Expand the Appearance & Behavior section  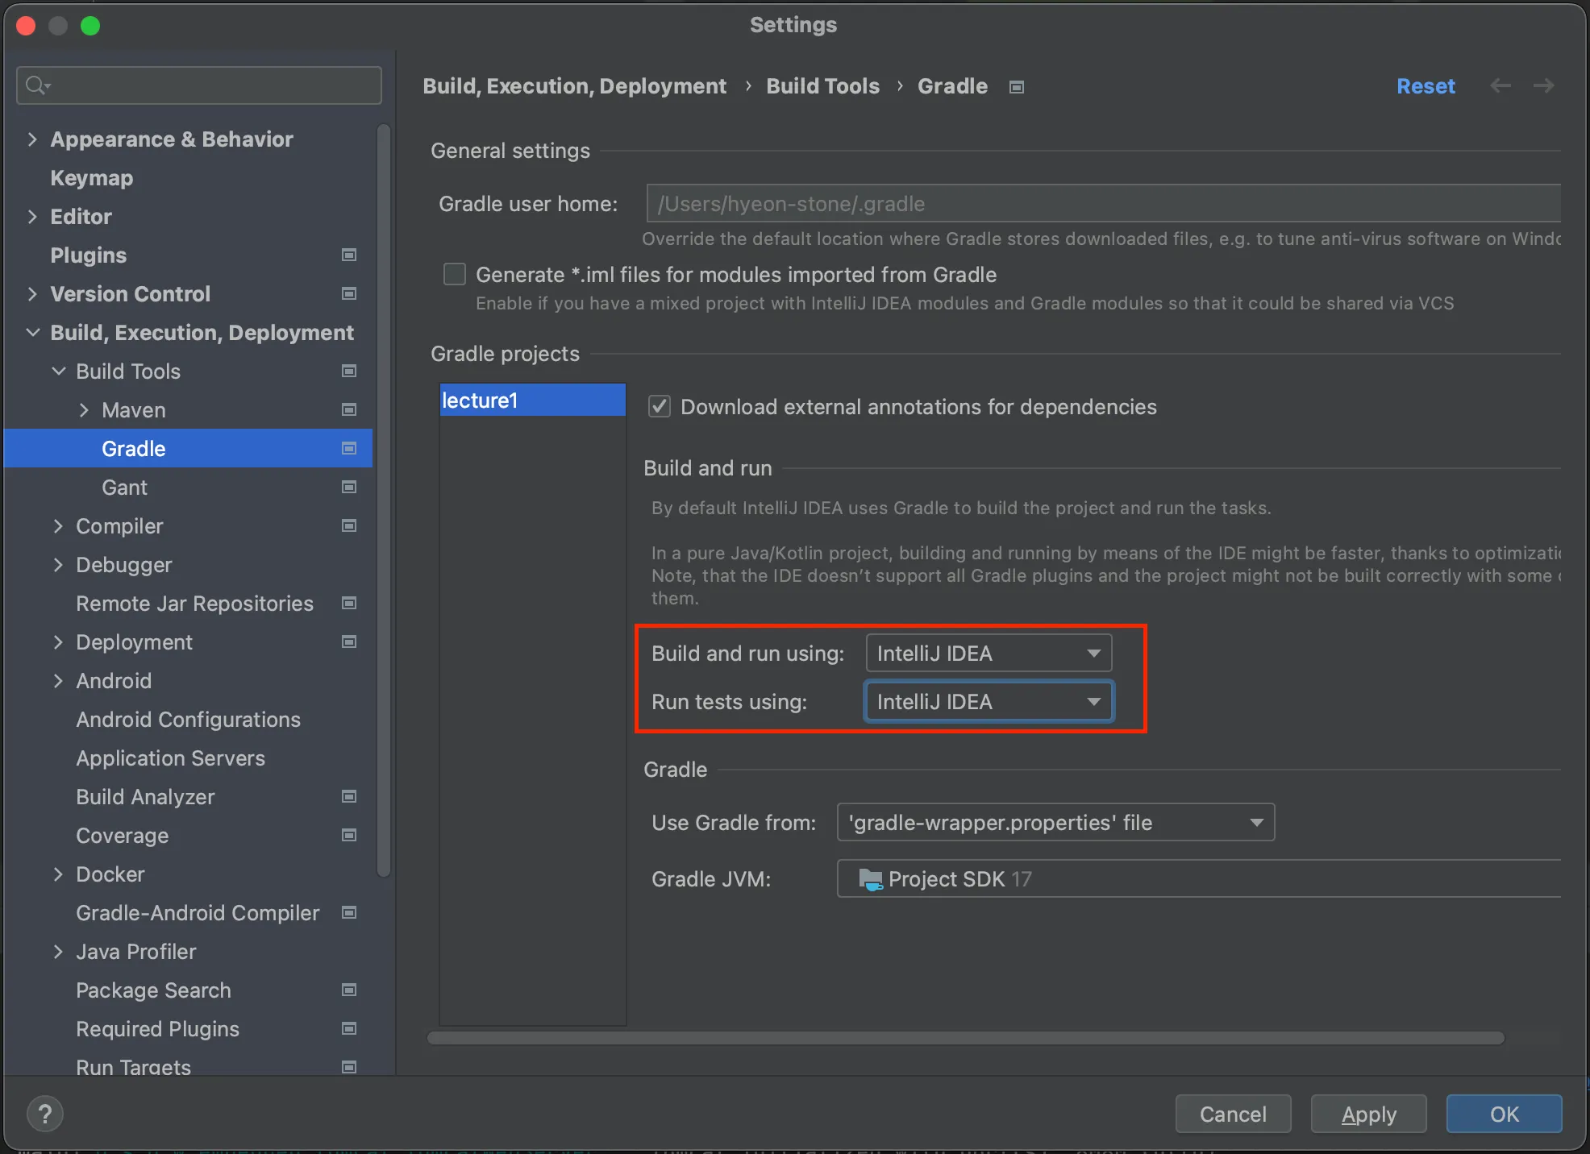(x=32, y=139)
